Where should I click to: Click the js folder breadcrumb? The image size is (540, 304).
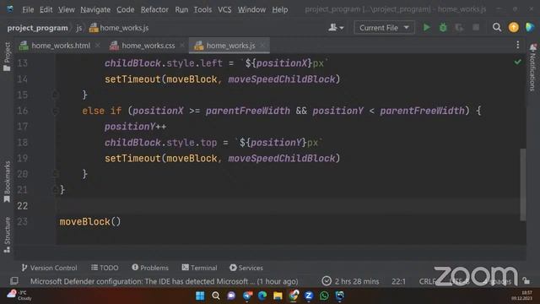(x=79, y=28)
